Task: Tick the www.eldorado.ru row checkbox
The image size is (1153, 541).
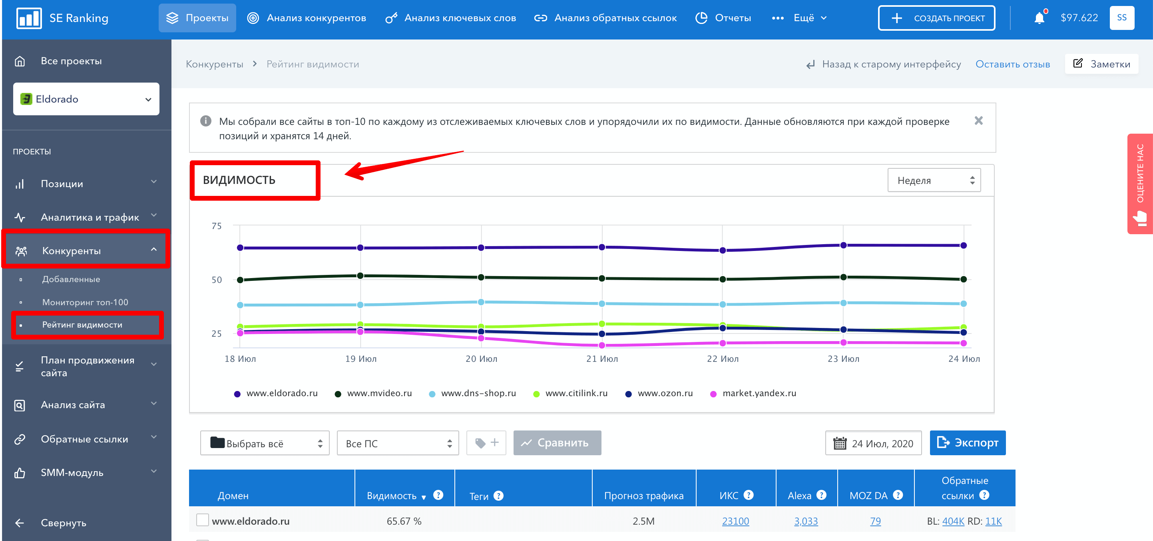Action: tap(202, 519)
